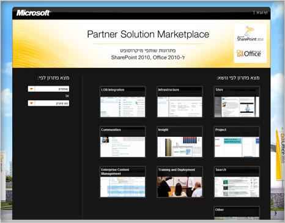
Task: Open the Project category tile
Action: click(237, 142)
